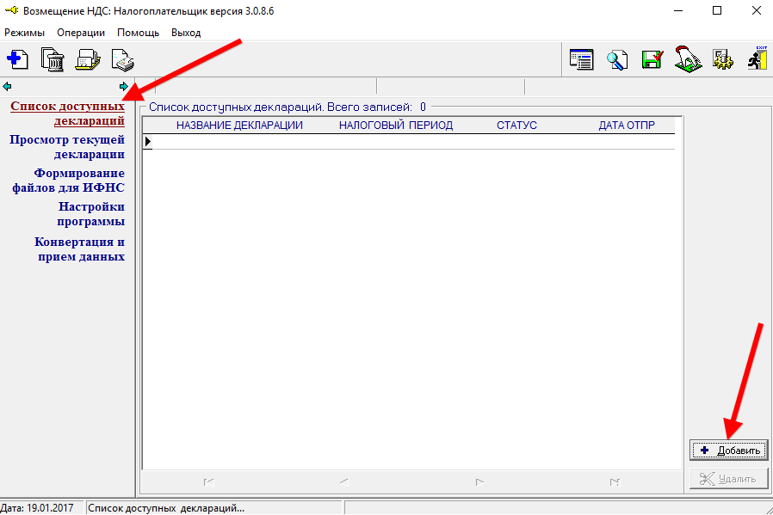This screenshot has width=773, height=515.
Task: Click the fax machine toolbar icon
Action: (88, 59)
